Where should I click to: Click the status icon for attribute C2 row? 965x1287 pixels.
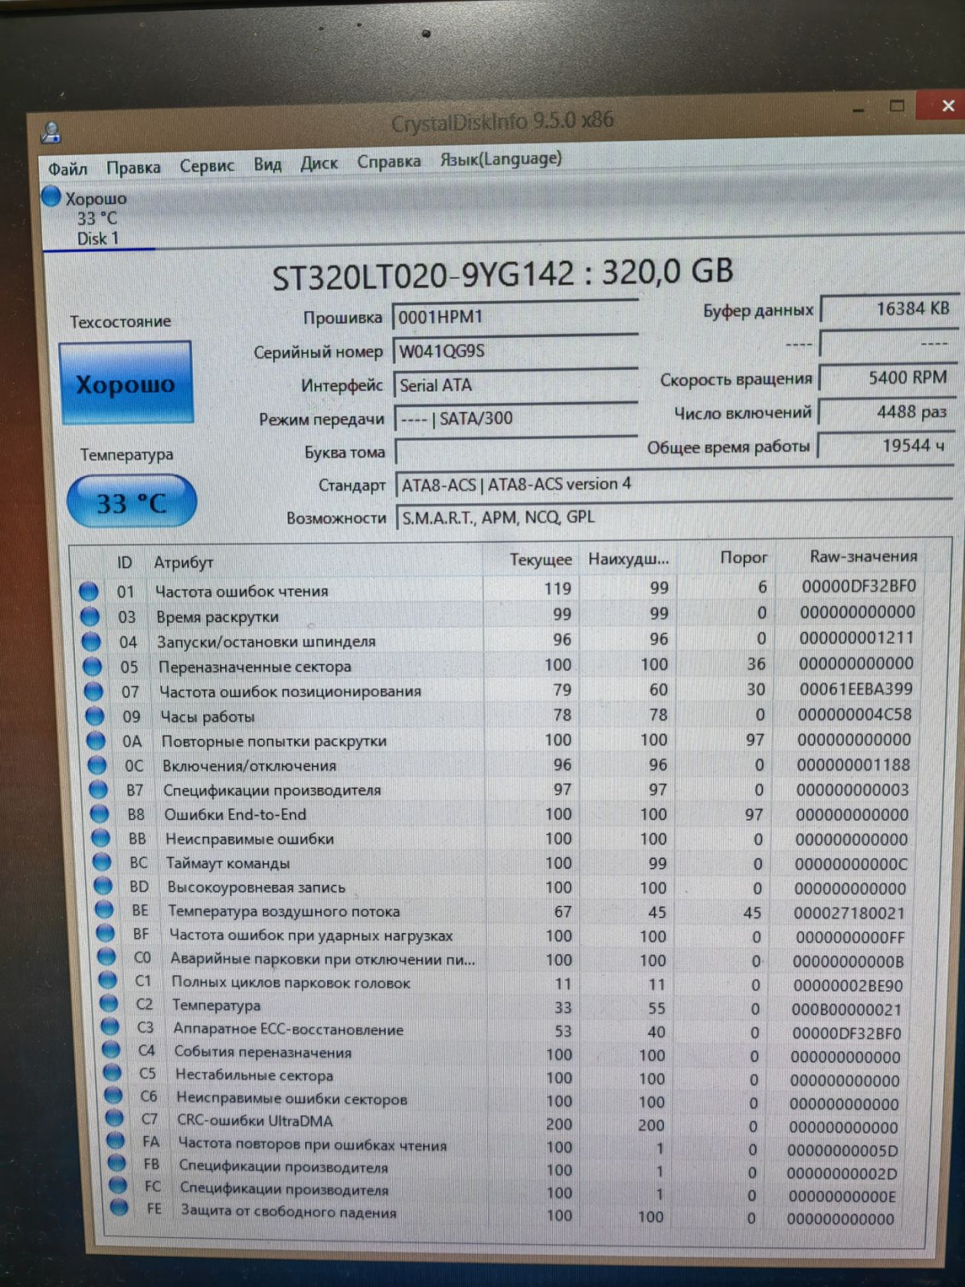coord(109,1004)
